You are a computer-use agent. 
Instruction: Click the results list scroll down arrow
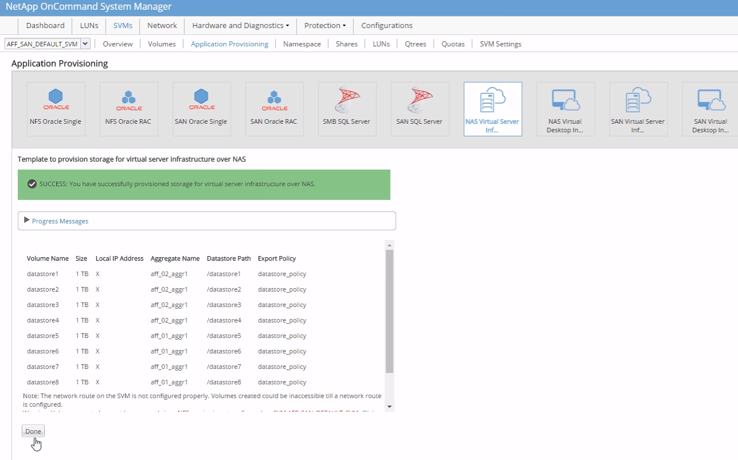coord(390,407)
